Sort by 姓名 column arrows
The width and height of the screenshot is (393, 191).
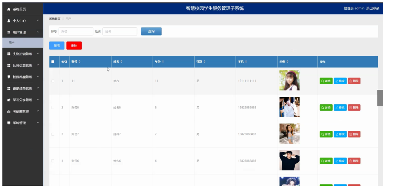tap(121, 62)
